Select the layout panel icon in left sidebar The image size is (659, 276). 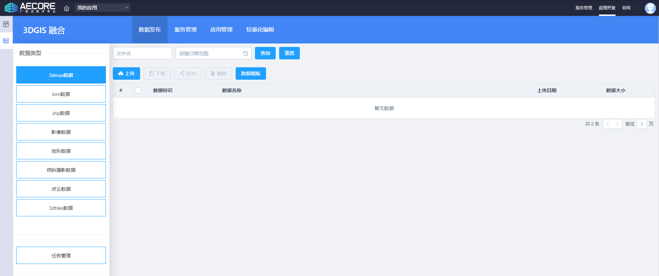click(6, 41)
